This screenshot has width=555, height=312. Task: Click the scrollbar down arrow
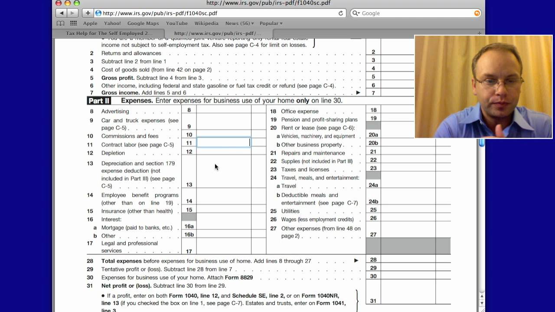pyautogui.click(x=482, y=303)
